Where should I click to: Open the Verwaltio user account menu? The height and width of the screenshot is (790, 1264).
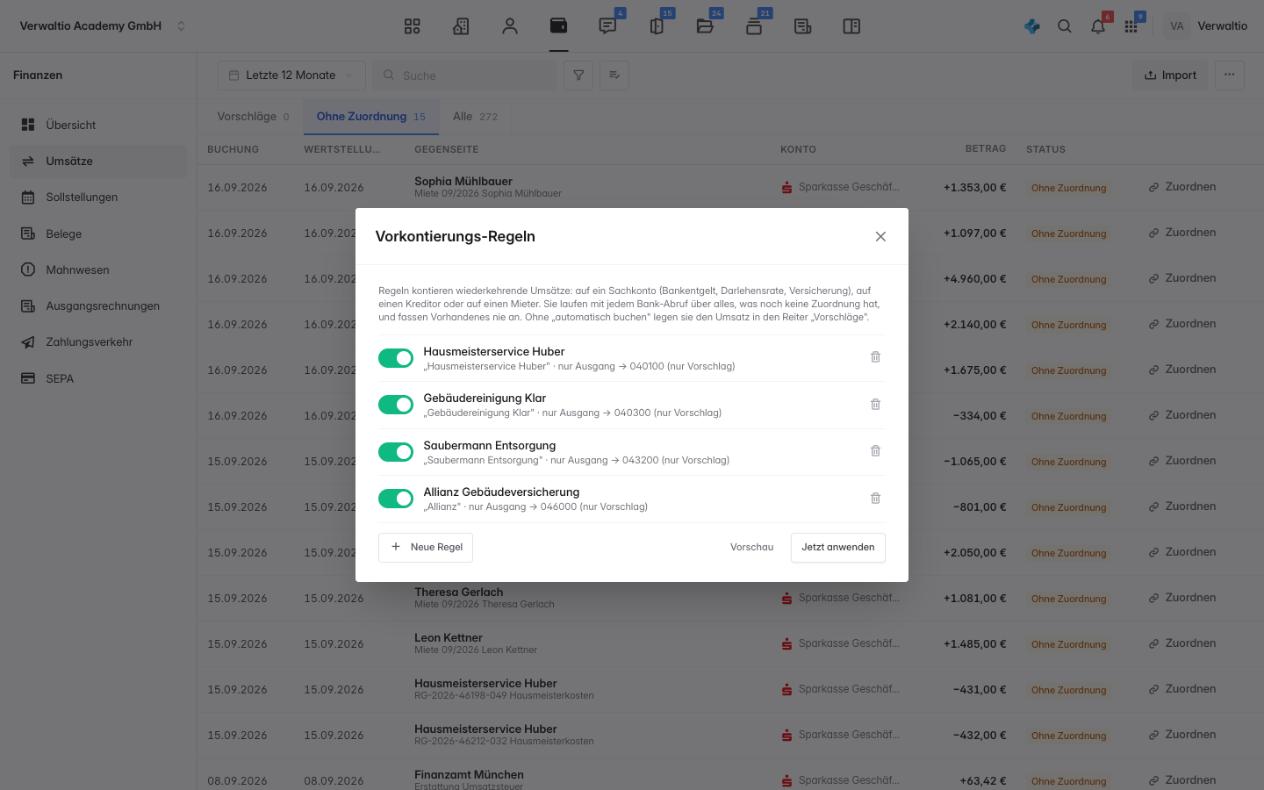click(1206, 26)
